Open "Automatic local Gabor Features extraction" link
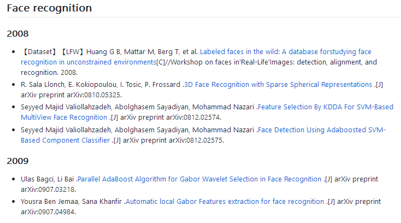Viewport: 401px width, 223px height. click(225, 202)
